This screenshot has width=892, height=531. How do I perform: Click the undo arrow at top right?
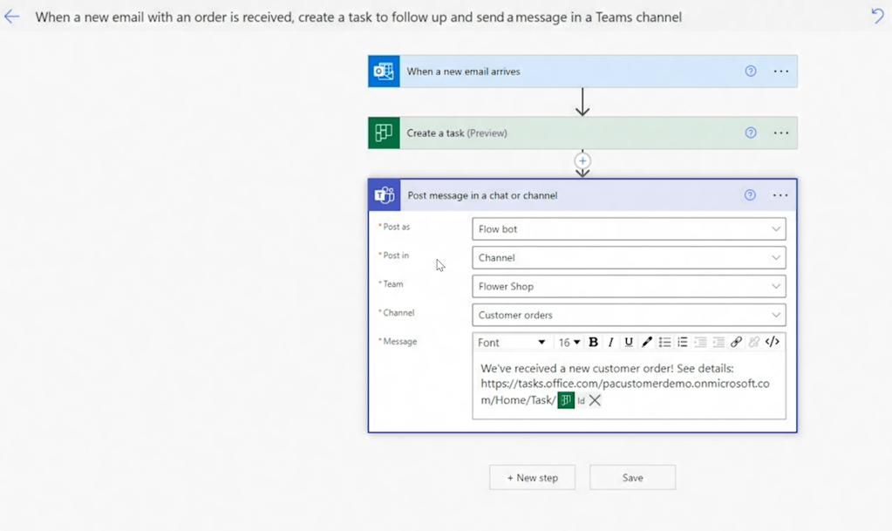[877, 16]
